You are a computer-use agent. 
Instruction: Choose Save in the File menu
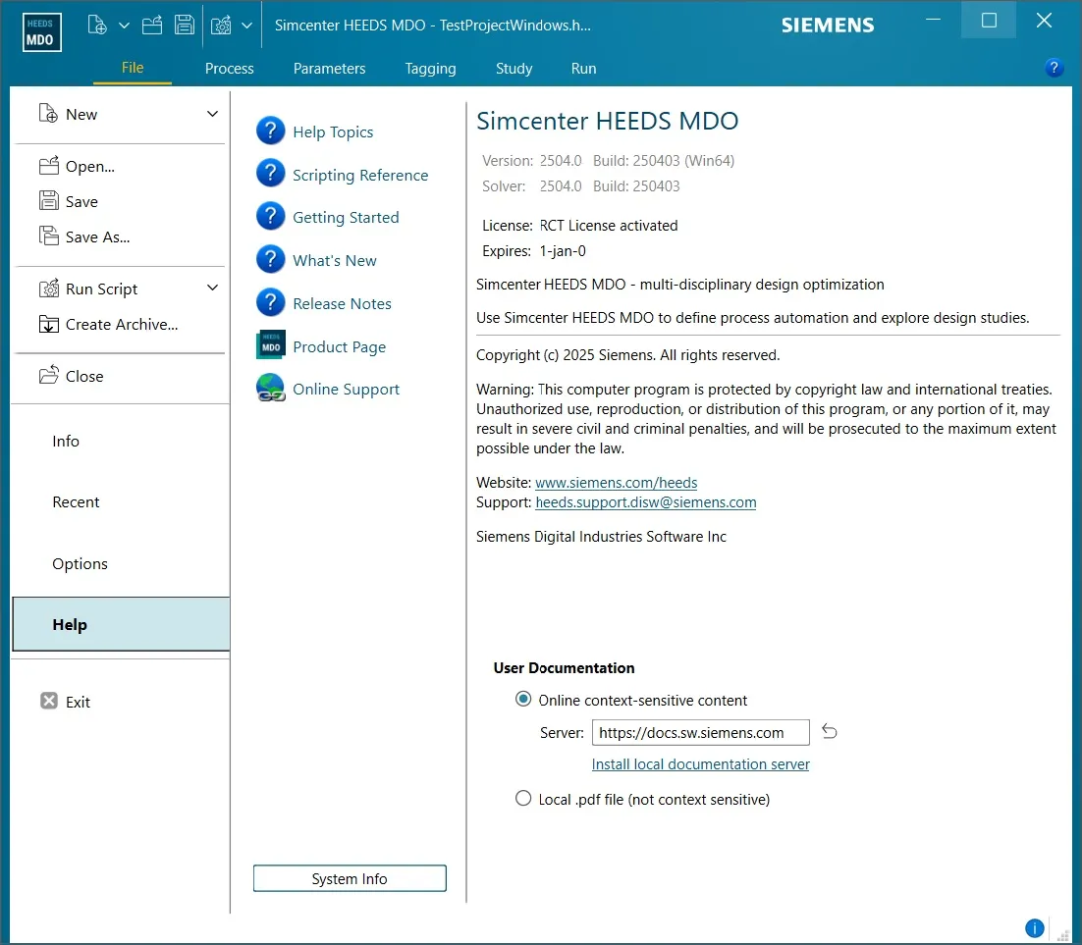click(x=81, y=201)
